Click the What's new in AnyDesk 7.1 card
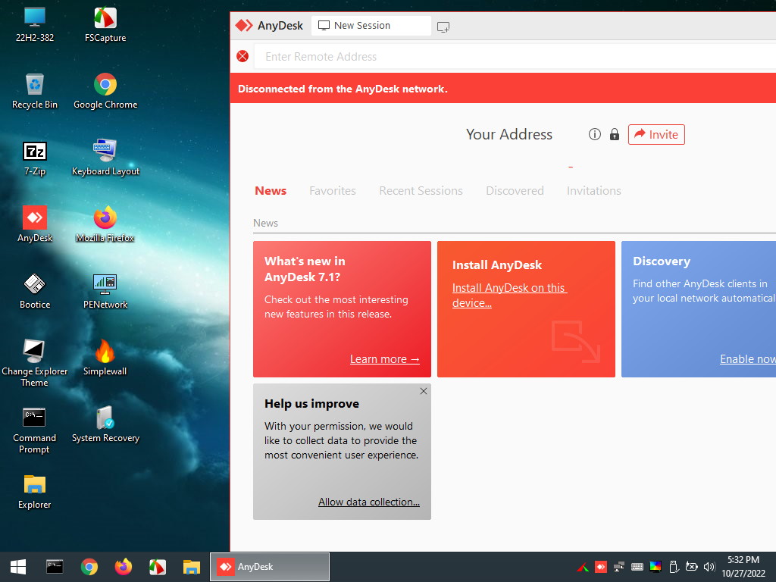Image resolution: width=776 pixels, height=582 pixels. [342, 309]
